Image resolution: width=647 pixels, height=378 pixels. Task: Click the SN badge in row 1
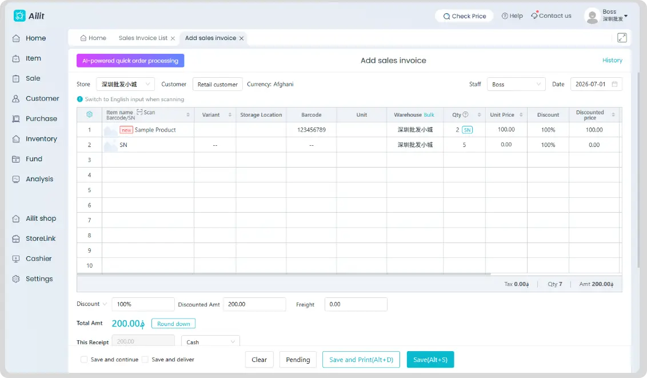(x=467, y=130)
